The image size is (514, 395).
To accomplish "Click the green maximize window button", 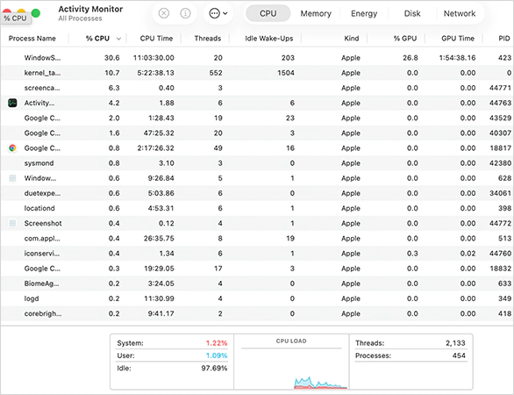I will 36,13.
